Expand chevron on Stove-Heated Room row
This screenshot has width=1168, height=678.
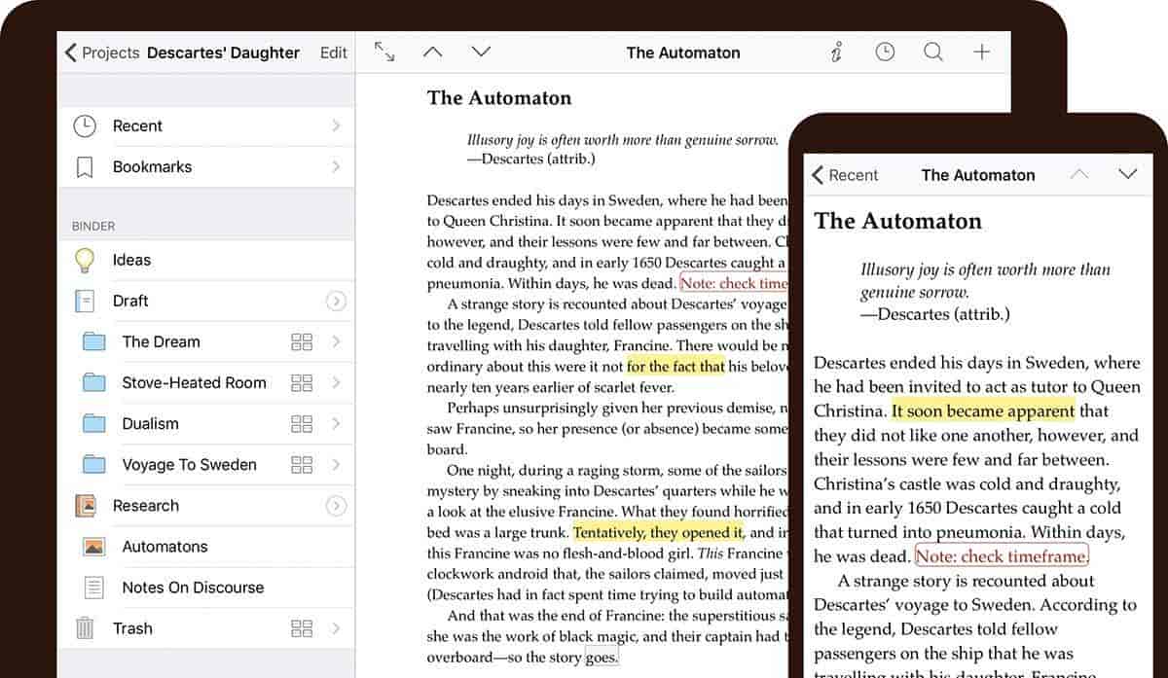pyautogui.click(x=336, y=382)
